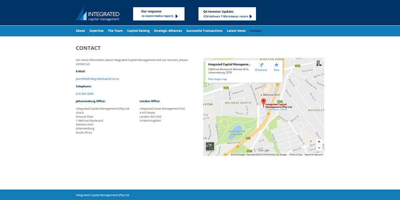Open the Q4 Investor Update banner
Screen dimensions: 400x200
[227, 14]
